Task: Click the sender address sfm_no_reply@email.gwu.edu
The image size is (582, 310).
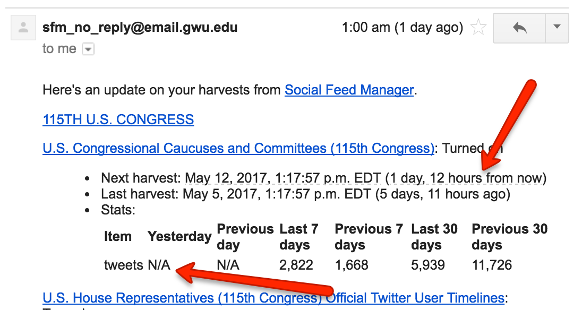Action: [140, 28]
